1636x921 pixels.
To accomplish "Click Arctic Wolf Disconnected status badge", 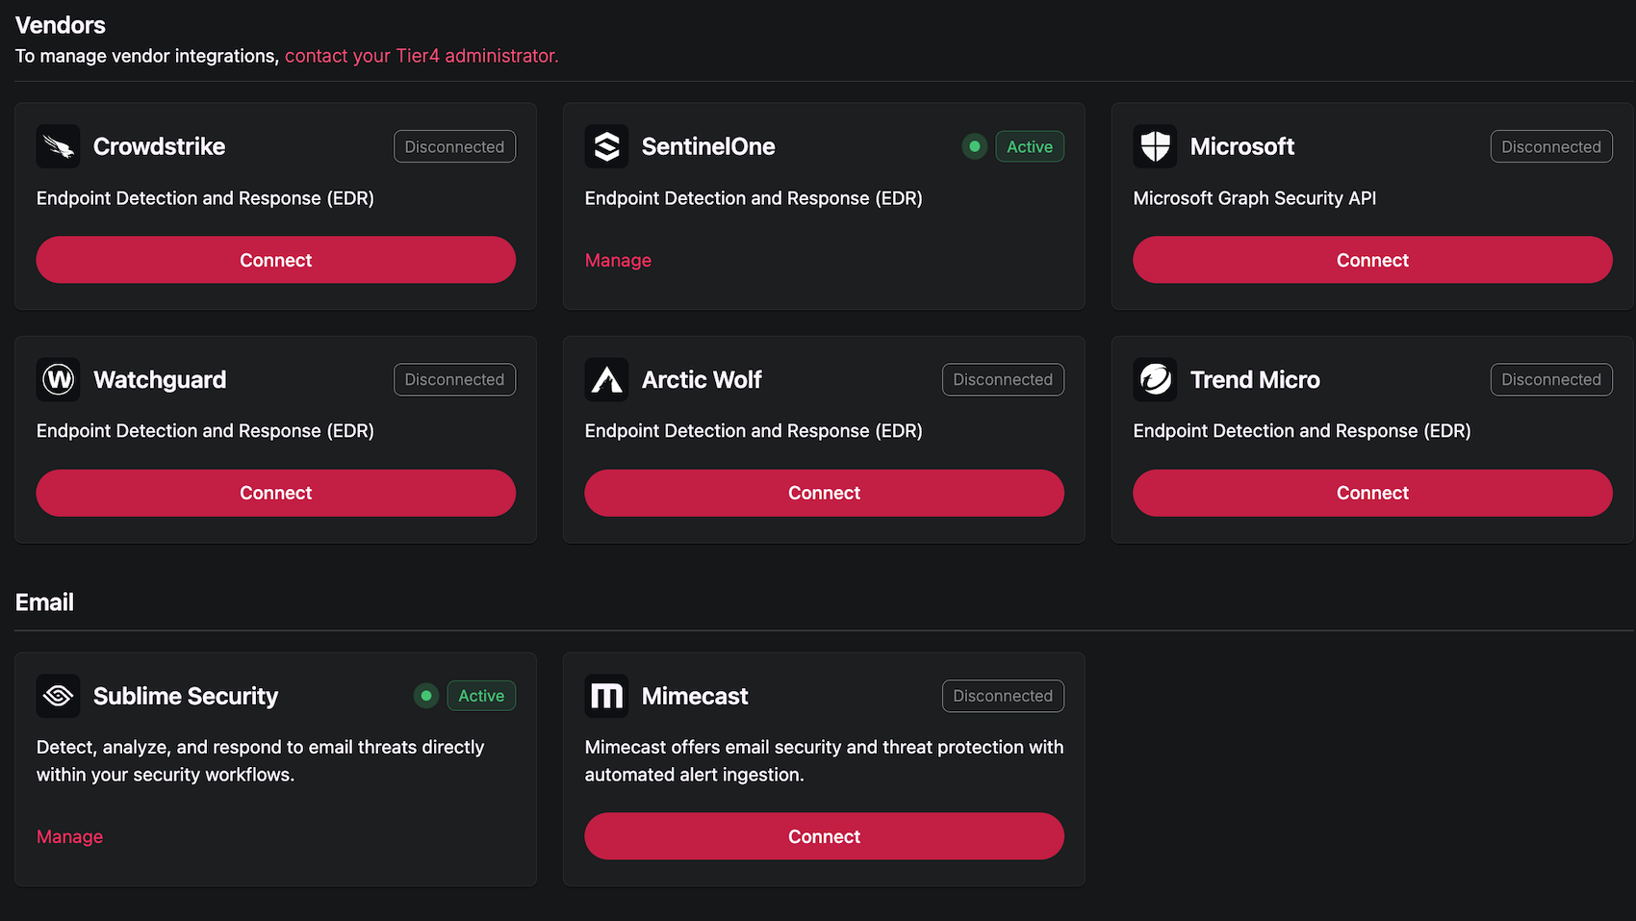I will tap(1003, 379).
